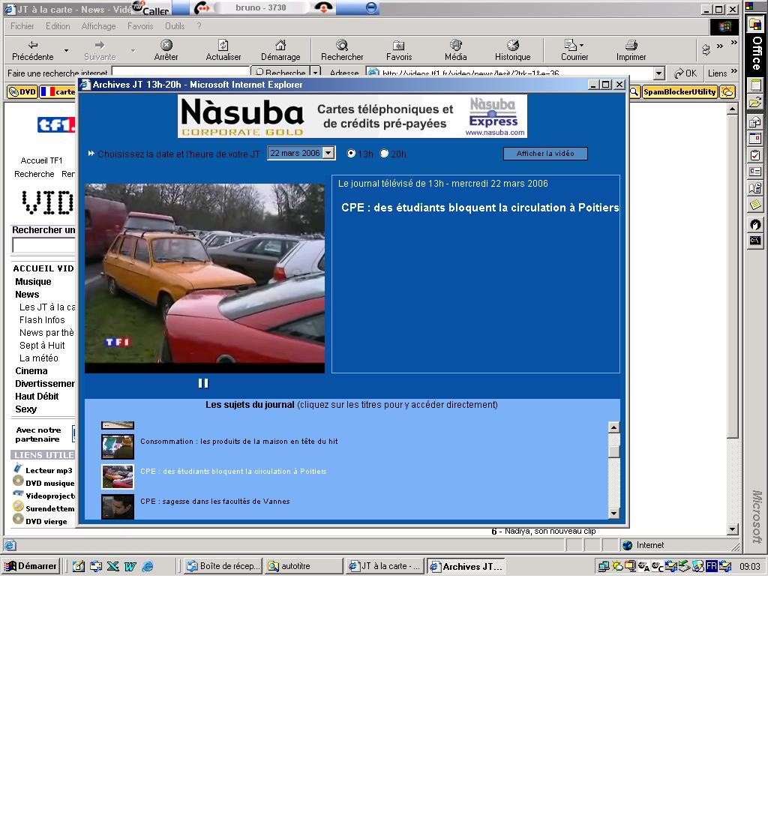This screenshot has height=815, width=768.
Task: Select the 13h radio button
Action: tap(351, 154)
